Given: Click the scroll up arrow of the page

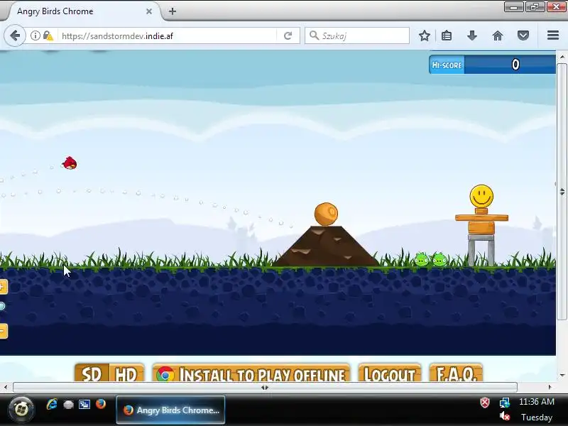Looking at the screenshot, I should [562, 57].
